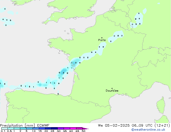Click the weatheronline.co.uk copyright link
The width and height of the screenshot is (171, 132).
148,130
